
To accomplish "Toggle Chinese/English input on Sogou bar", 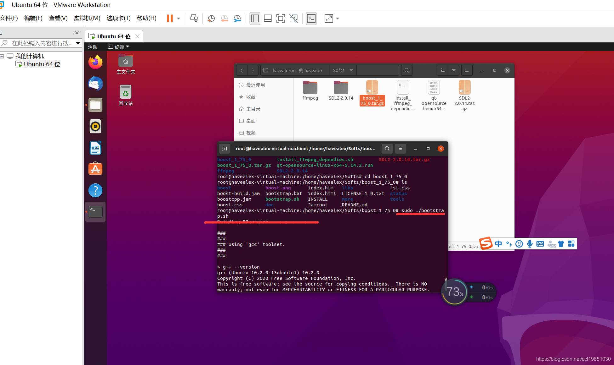I will (x=498, y=244).
